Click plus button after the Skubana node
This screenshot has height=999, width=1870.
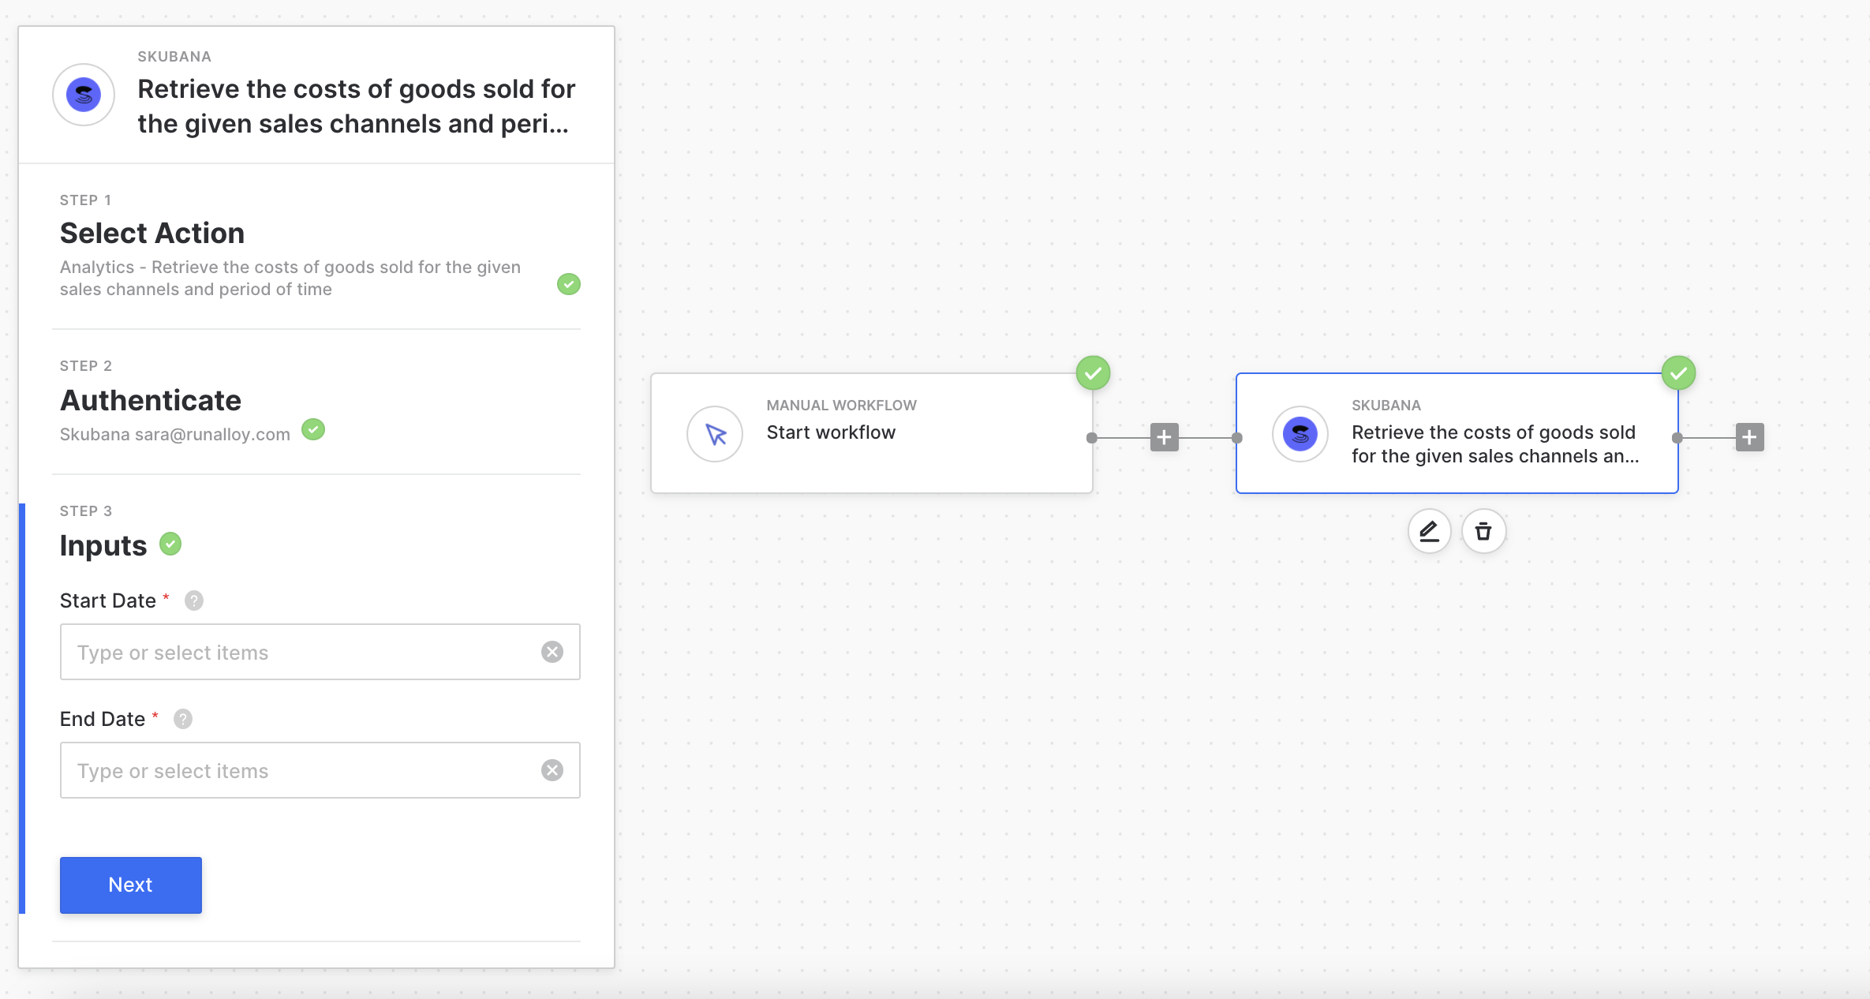click(x=1749, y=437)
